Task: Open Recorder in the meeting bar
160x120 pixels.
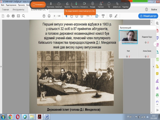Action: click(92, 4)
